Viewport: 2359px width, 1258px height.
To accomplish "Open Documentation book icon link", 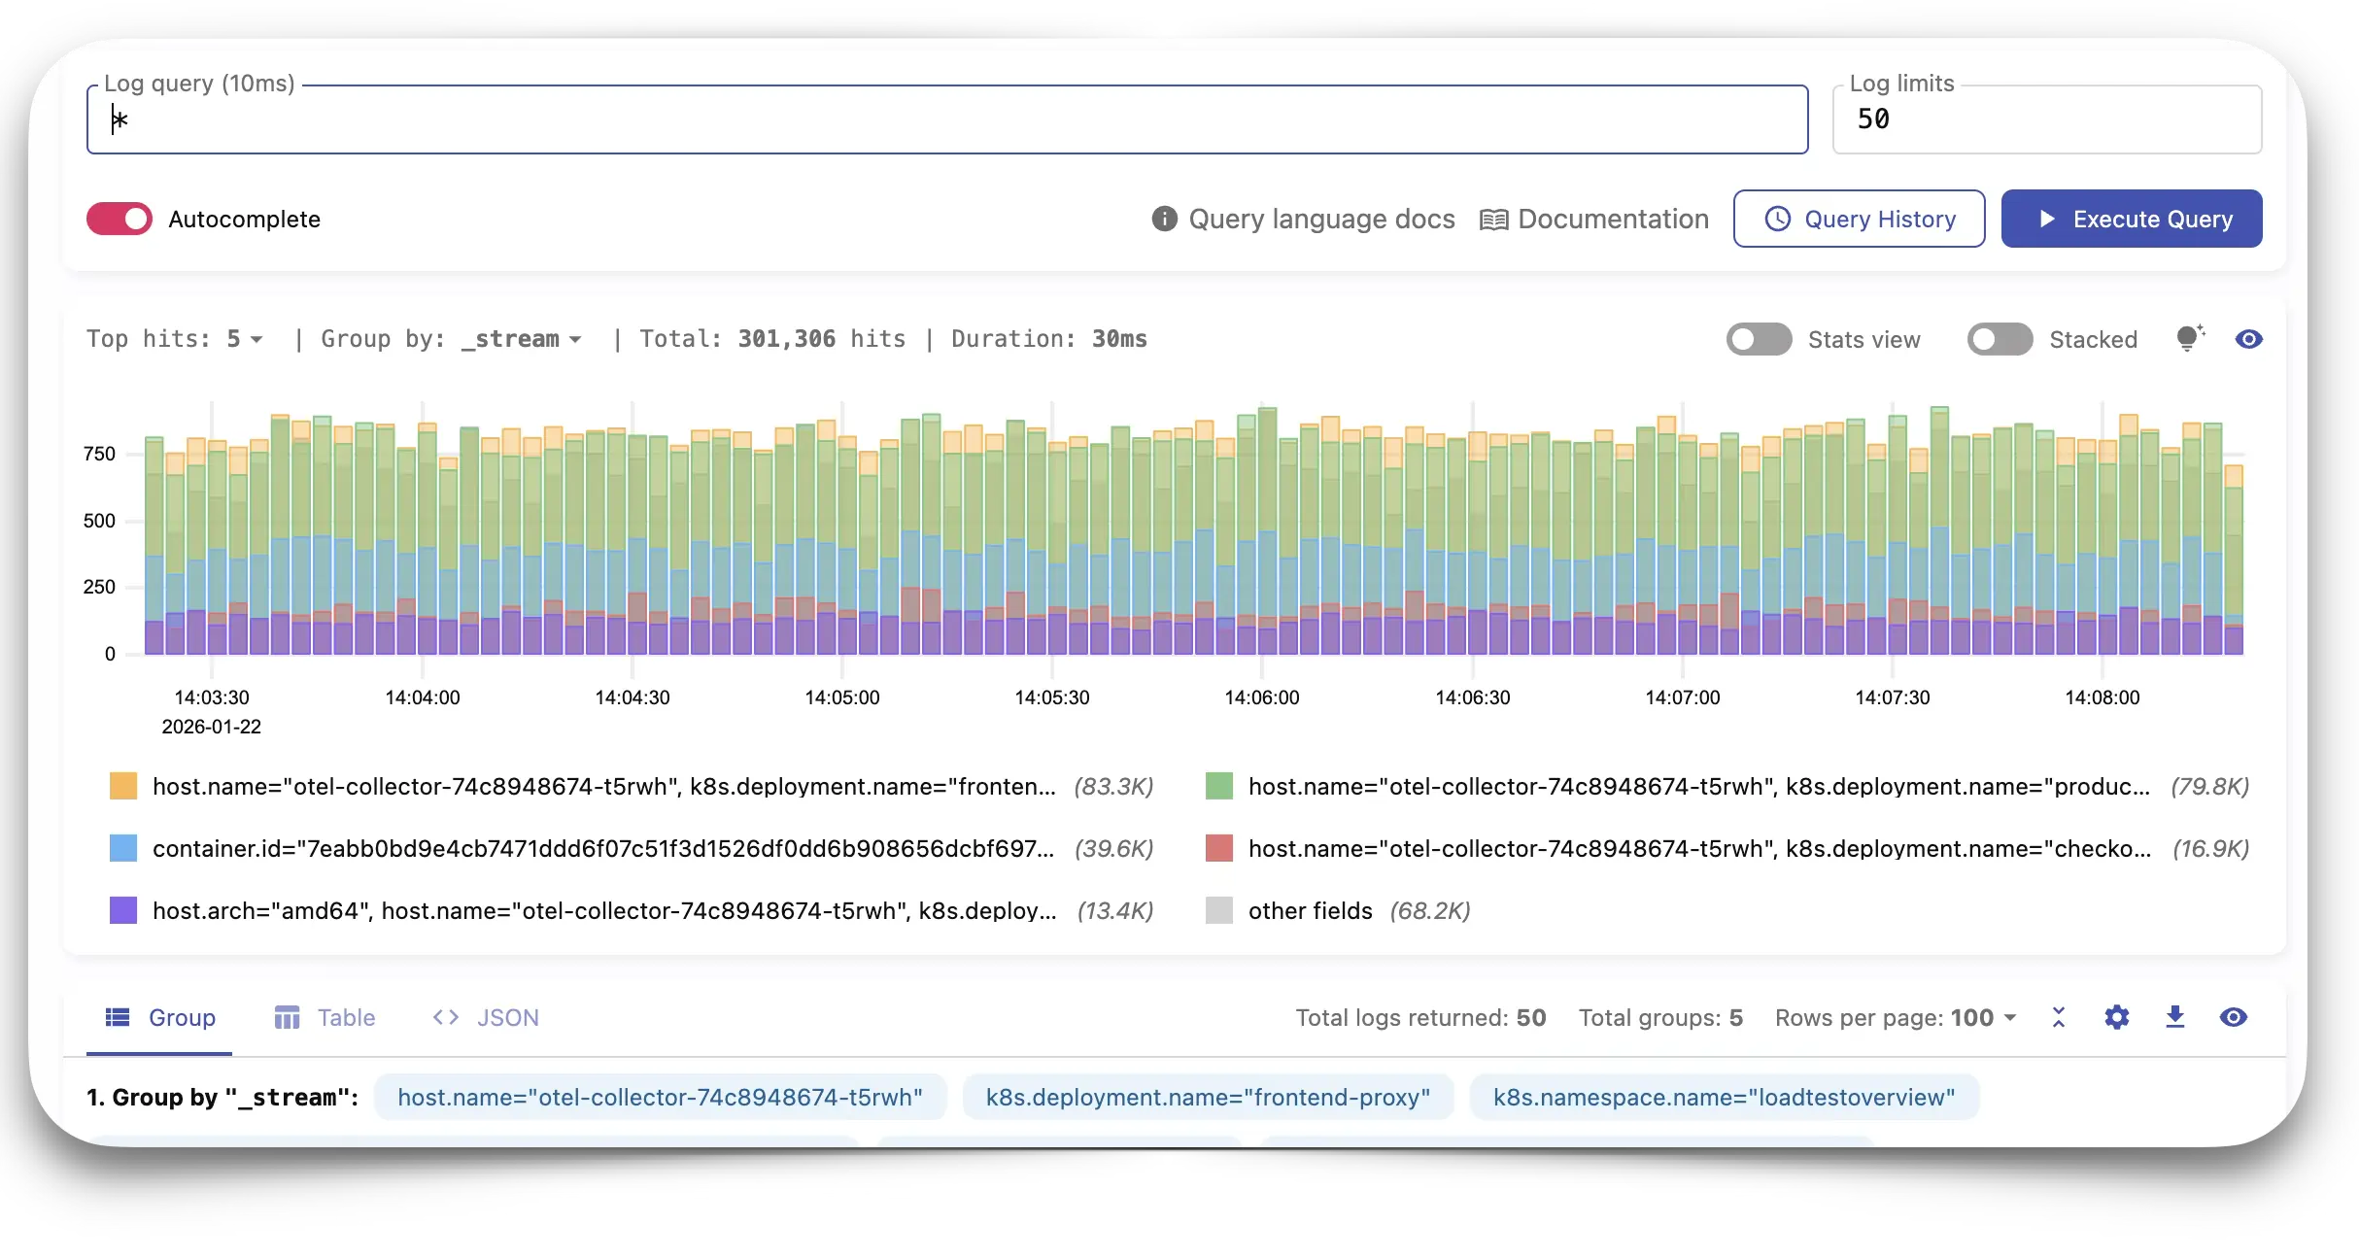I will [1493, 220].
